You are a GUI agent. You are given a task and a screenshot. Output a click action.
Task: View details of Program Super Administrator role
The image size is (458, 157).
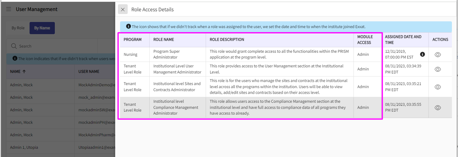click(438, 55)
